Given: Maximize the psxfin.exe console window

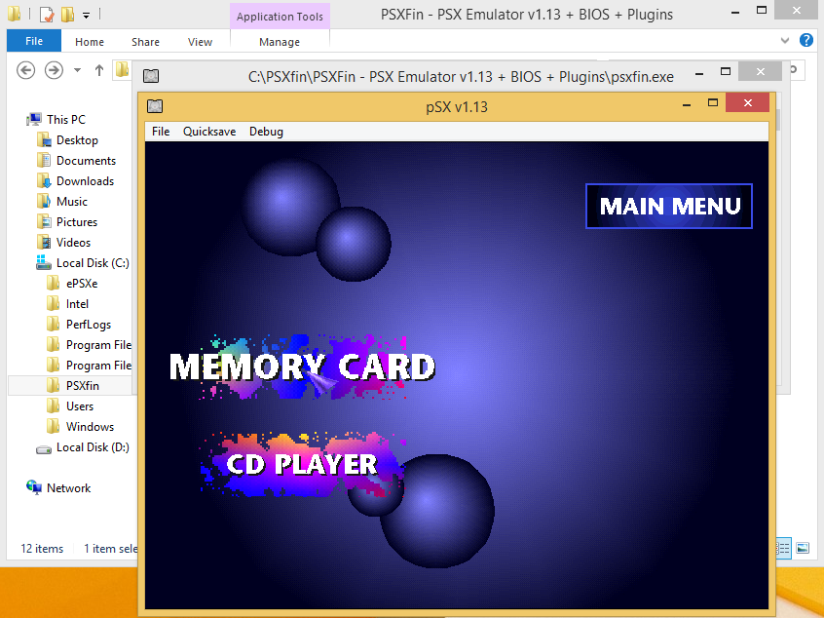Looking at the screenshot, I should tap(726, 71).
